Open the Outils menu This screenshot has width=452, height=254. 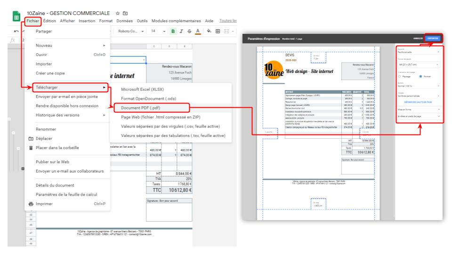coord(142,21)
